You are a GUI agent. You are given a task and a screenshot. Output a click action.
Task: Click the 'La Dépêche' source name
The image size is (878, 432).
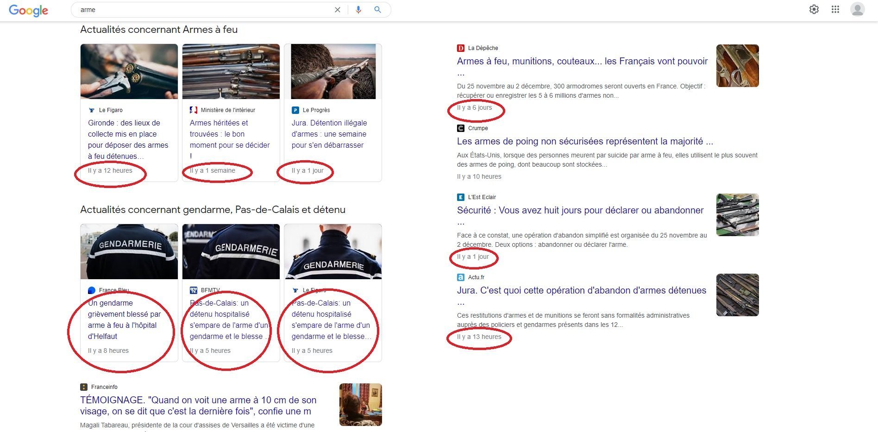(x=483, y=48)
